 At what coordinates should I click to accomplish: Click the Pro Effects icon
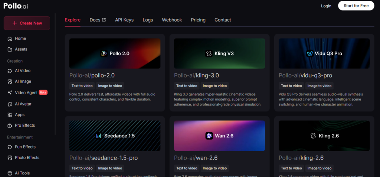10,126
